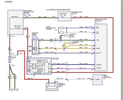Click off-page arrow on green GN-VT branch

[x=66, y=35]
